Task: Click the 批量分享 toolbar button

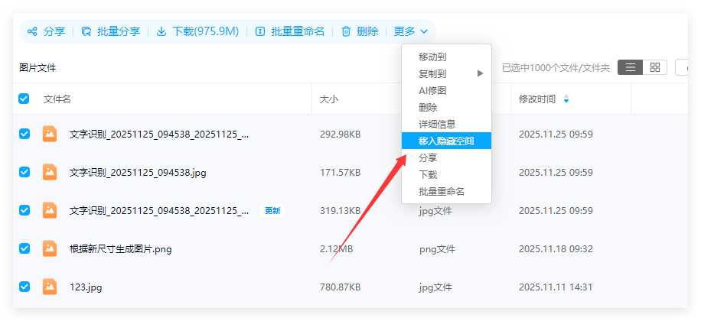Action: 111,31
